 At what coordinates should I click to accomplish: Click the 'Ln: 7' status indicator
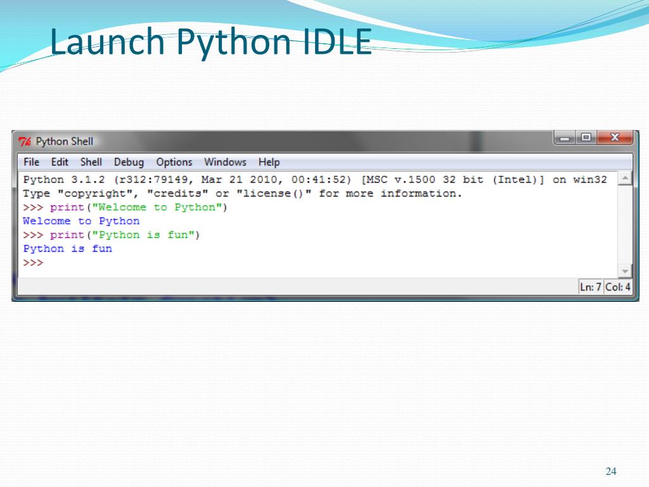[591, 287]
